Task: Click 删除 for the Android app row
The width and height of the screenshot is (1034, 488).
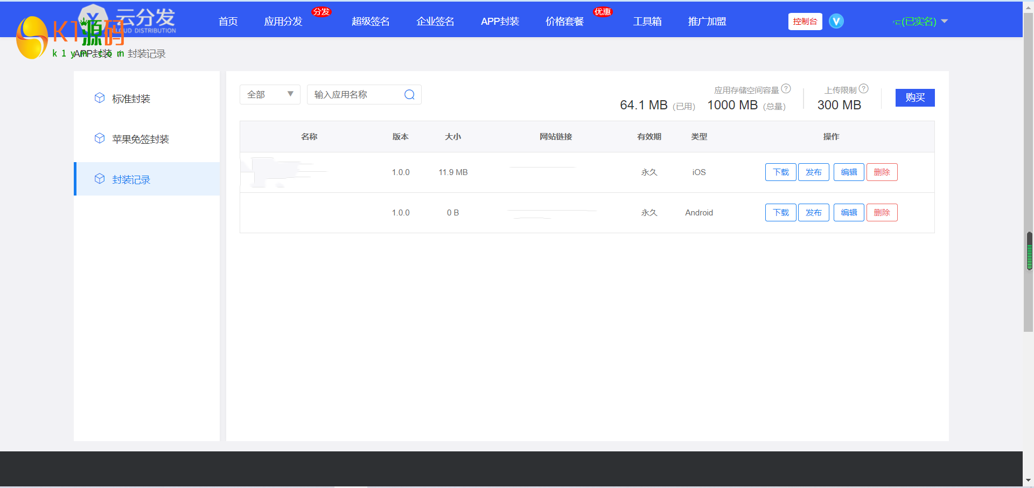Action: tap(882, 213)
